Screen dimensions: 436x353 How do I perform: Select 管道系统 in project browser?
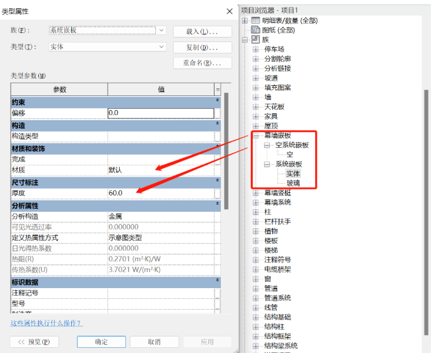(278, 298)
